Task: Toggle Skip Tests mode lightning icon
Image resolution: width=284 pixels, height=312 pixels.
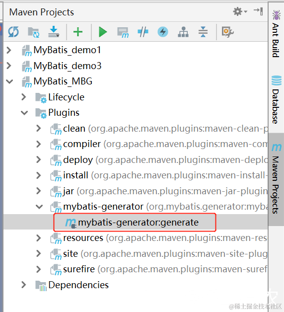Action: pyautogui.click(x=163, y=32)
